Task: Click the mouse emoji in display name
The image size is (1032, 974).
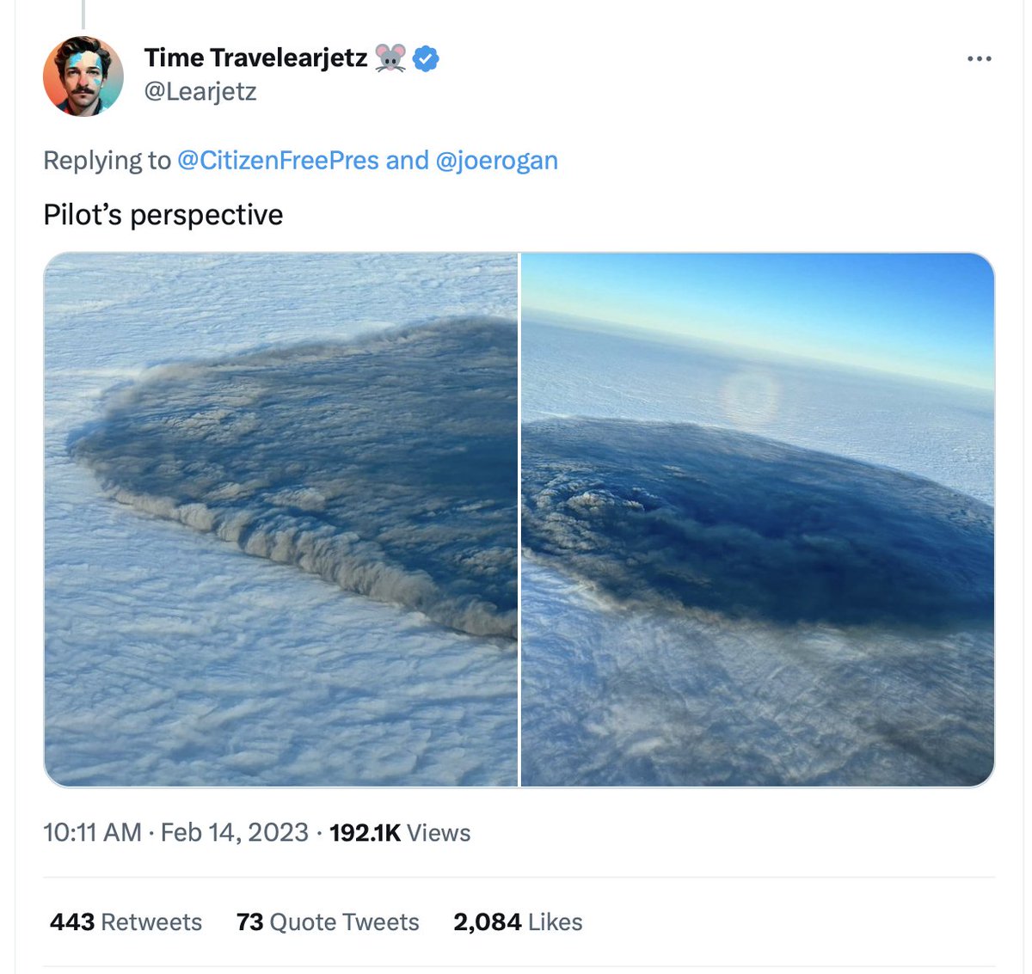Action: [390, 58]
